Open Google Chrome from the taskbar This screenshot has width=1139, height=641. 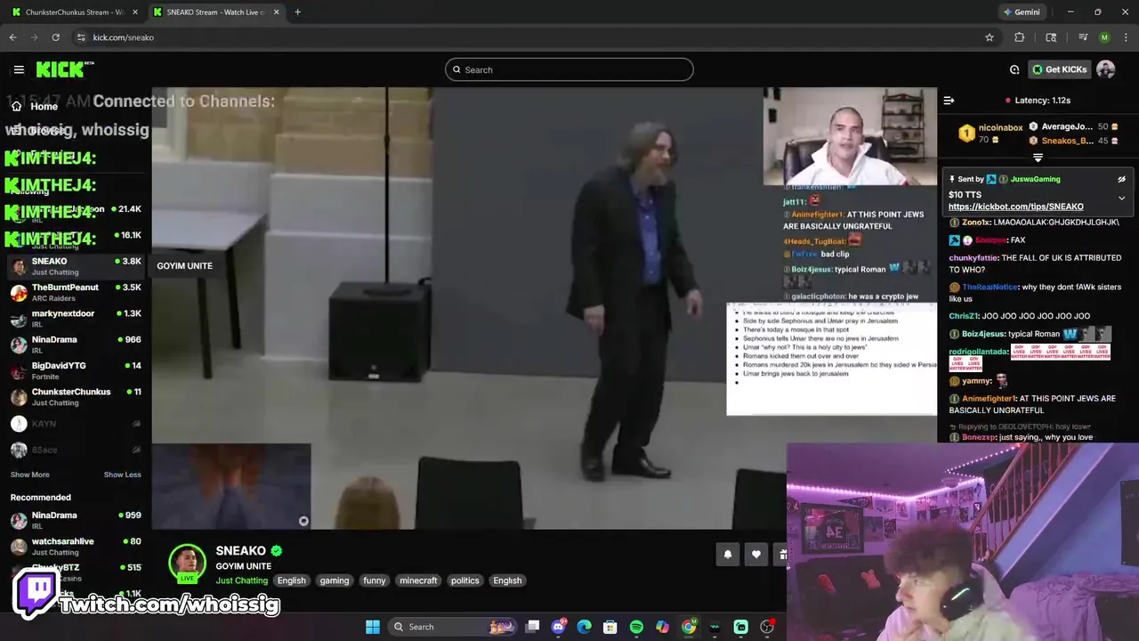click(x=689, y=627)
